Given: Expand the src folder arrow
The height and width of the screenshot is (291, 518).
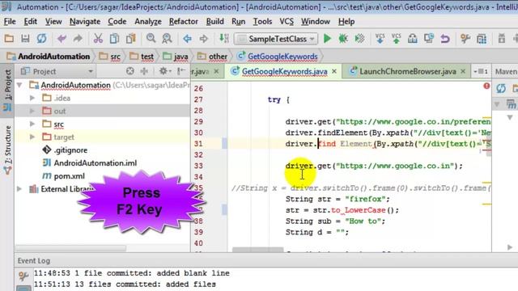Looking at the screenshot, I should (32, 124).
